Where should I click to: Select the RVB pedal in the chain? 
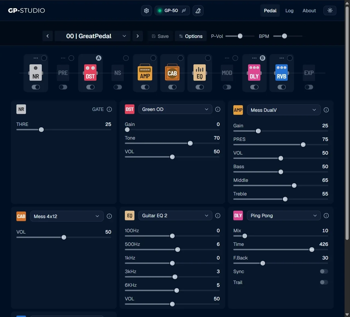[282, 73]
